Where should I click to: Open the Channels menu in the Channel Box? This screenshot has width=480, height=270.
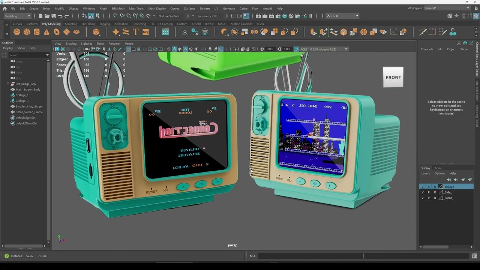(x=427, y=49)
